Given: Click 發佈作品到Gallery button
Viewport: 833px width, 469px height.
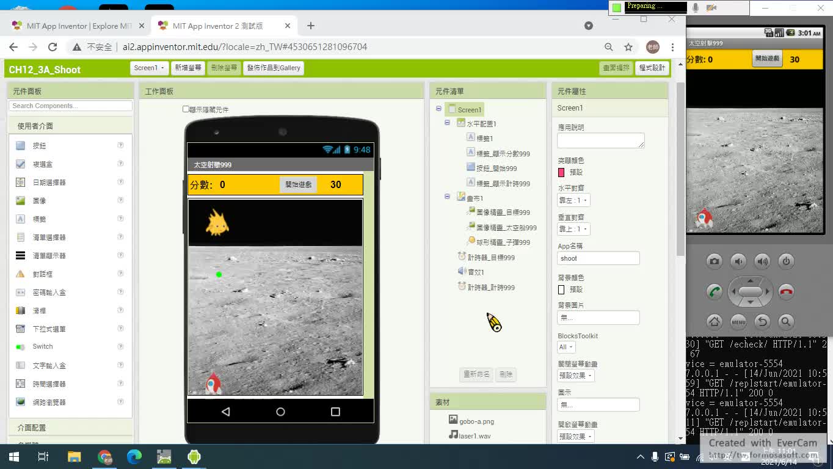Looking at the screenshot, I should 274,68.
